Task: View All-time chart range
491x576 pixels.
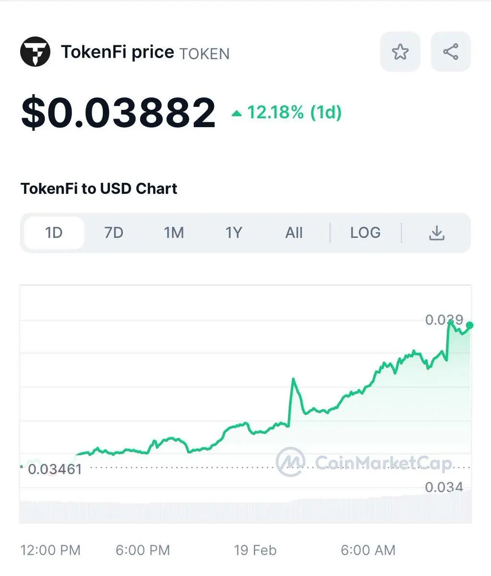Action: point(294,233)
